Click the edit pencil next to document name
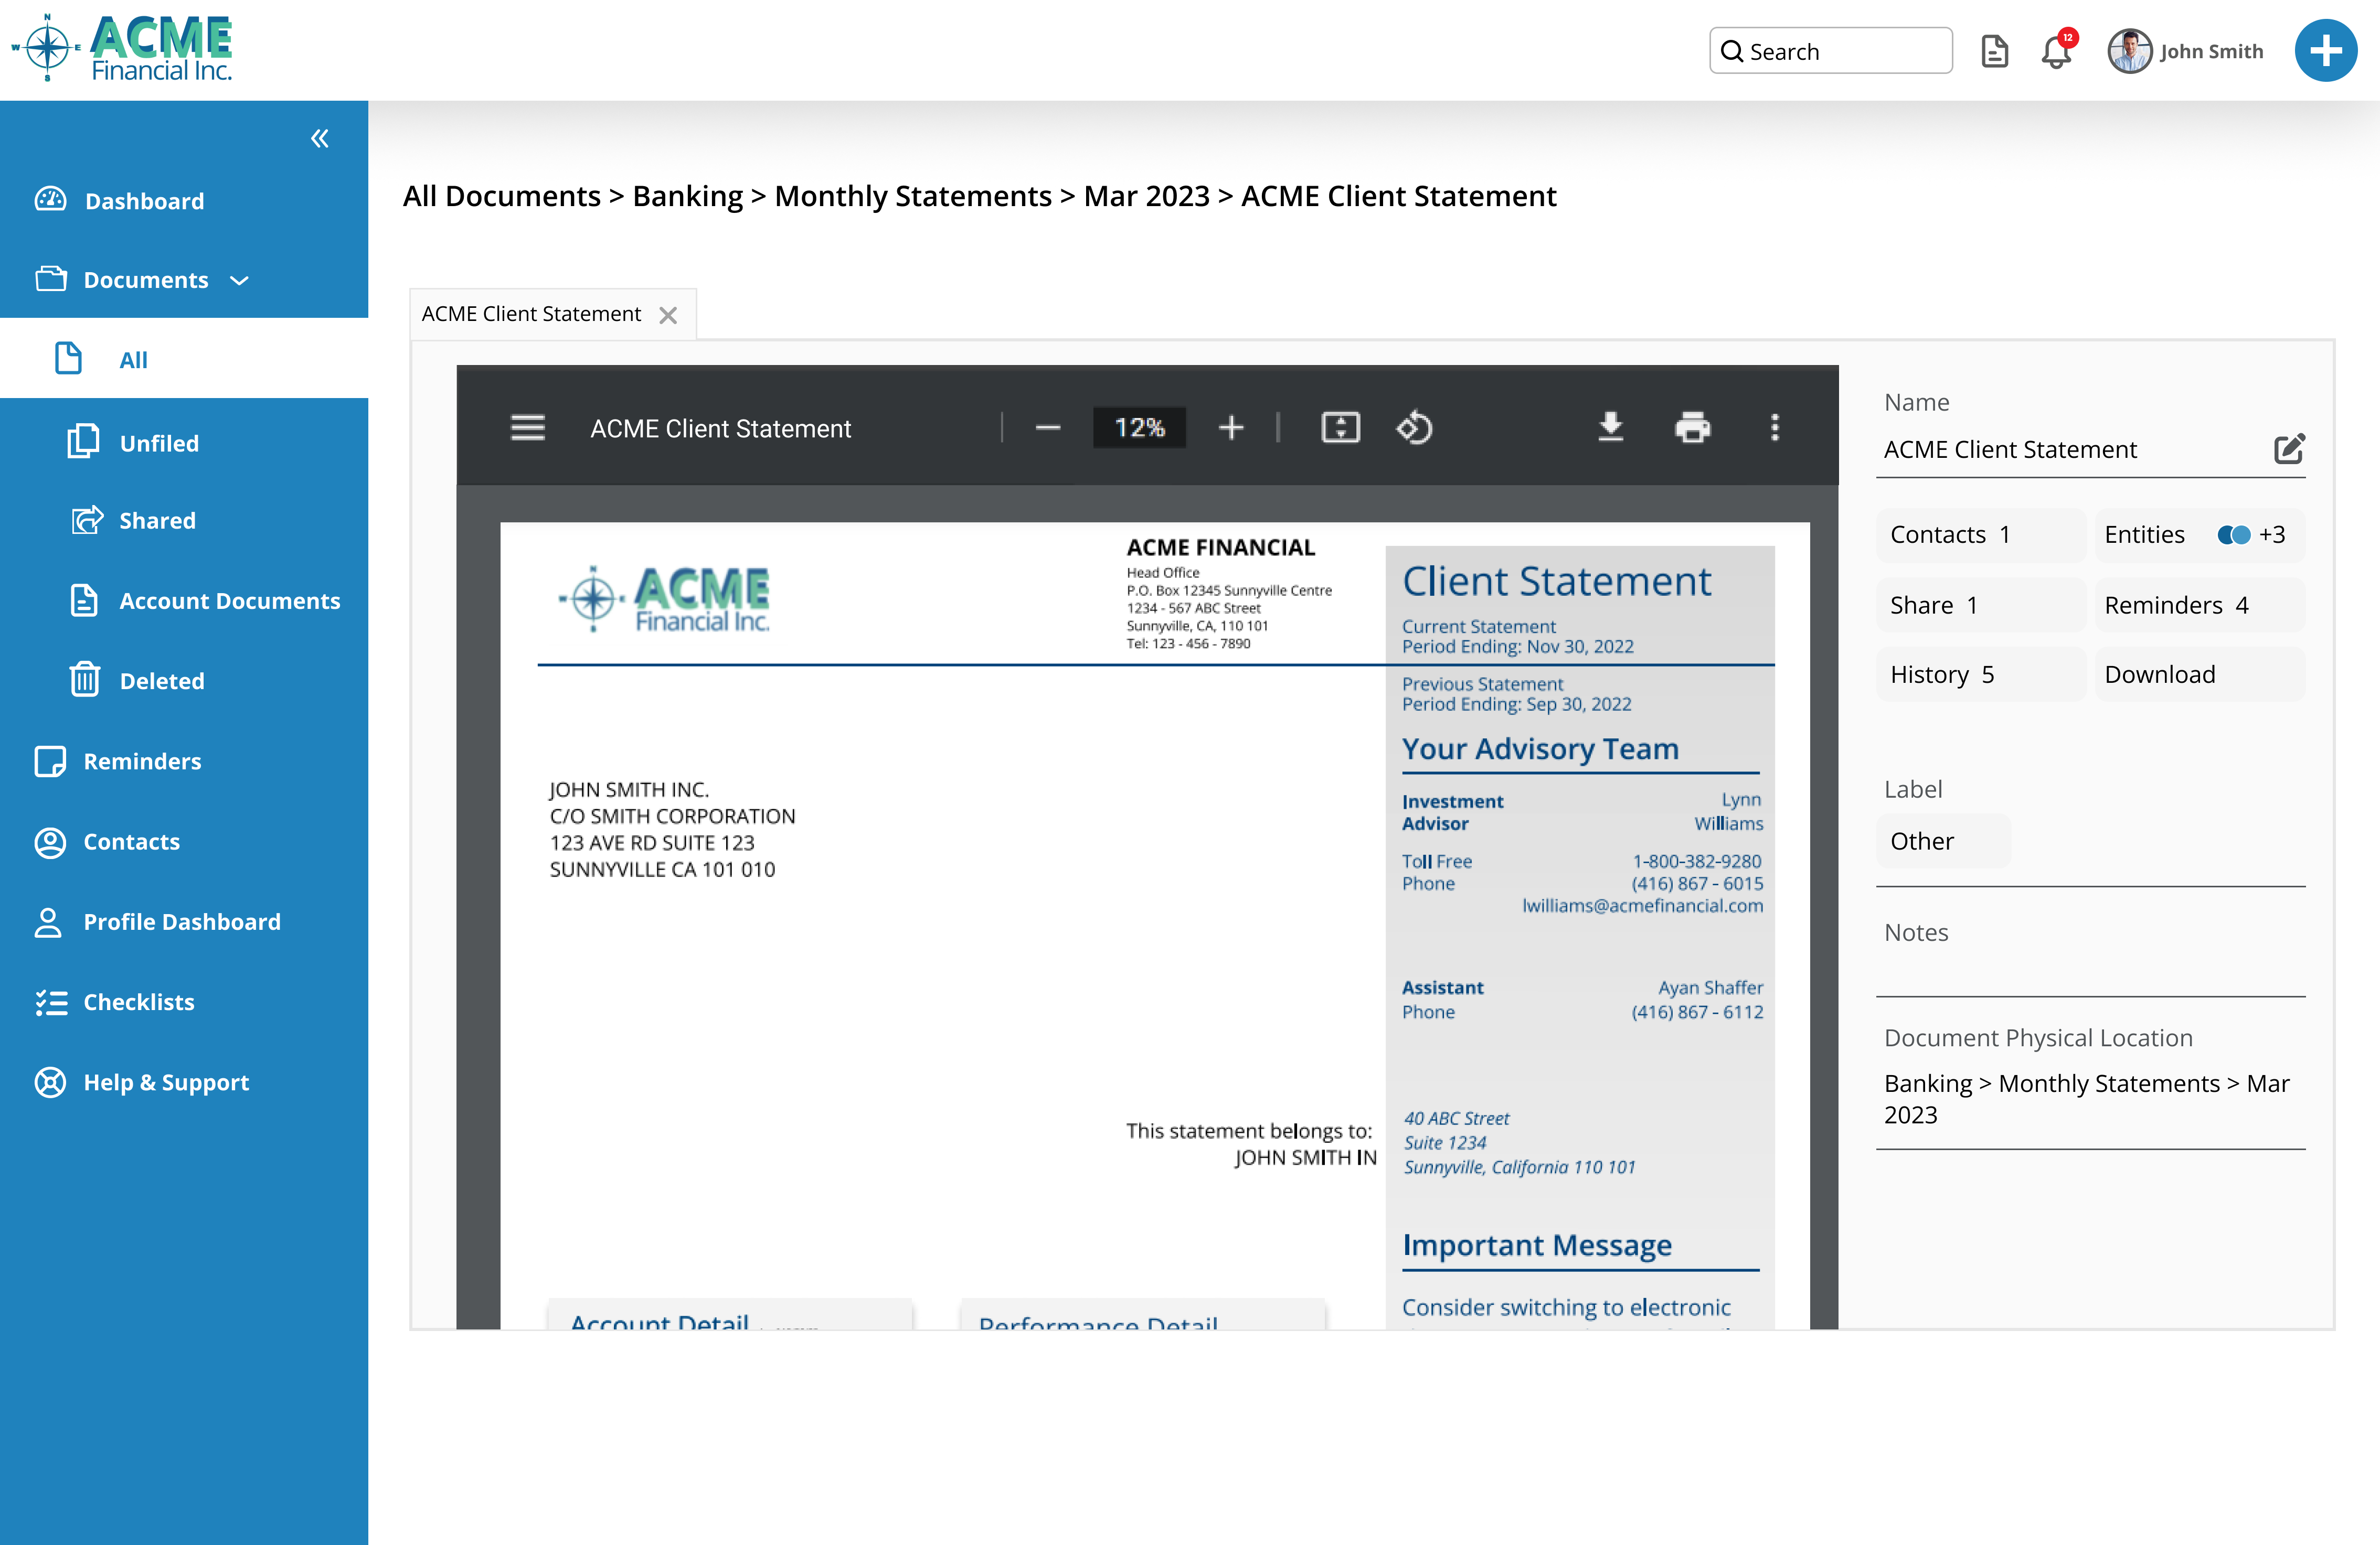This screenshot has width=2380, height=1545. point(2290,449)
